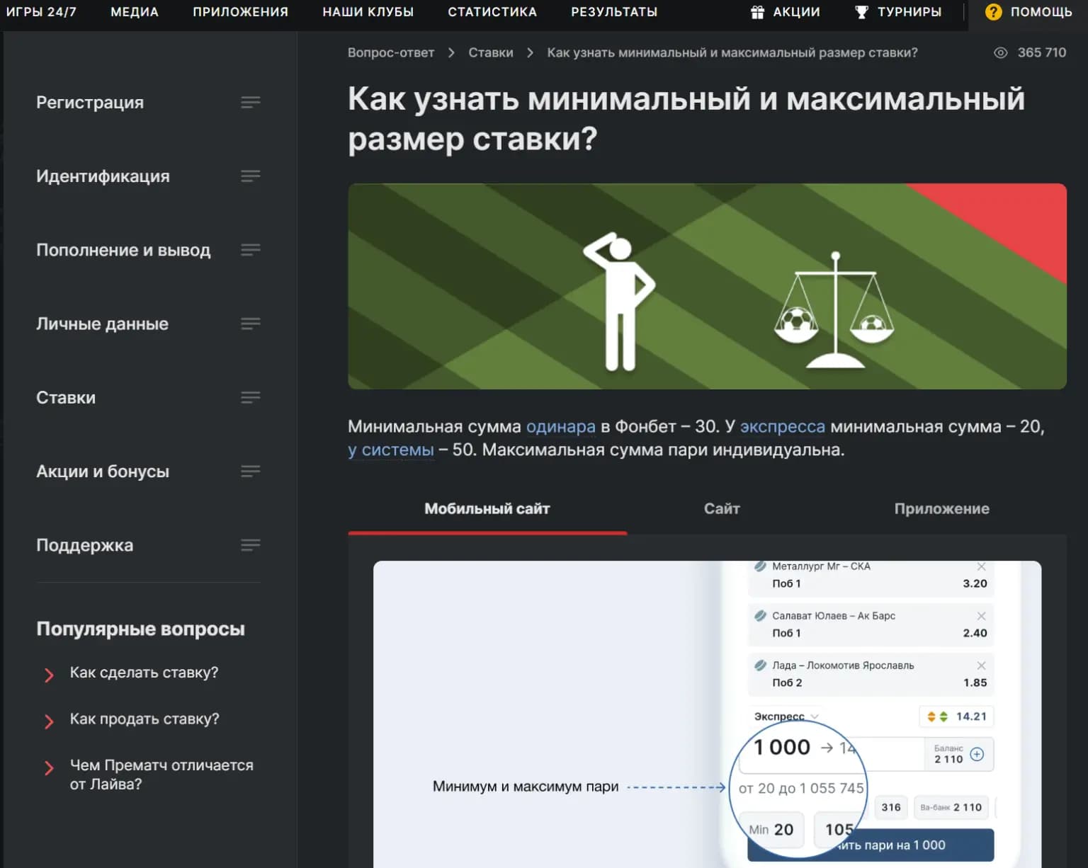Switch to the Приложение tab

942,509
